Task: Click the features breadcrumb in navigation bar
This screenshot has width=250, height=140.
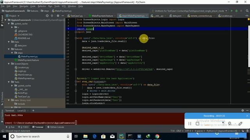Action: [x=33, y=11]
